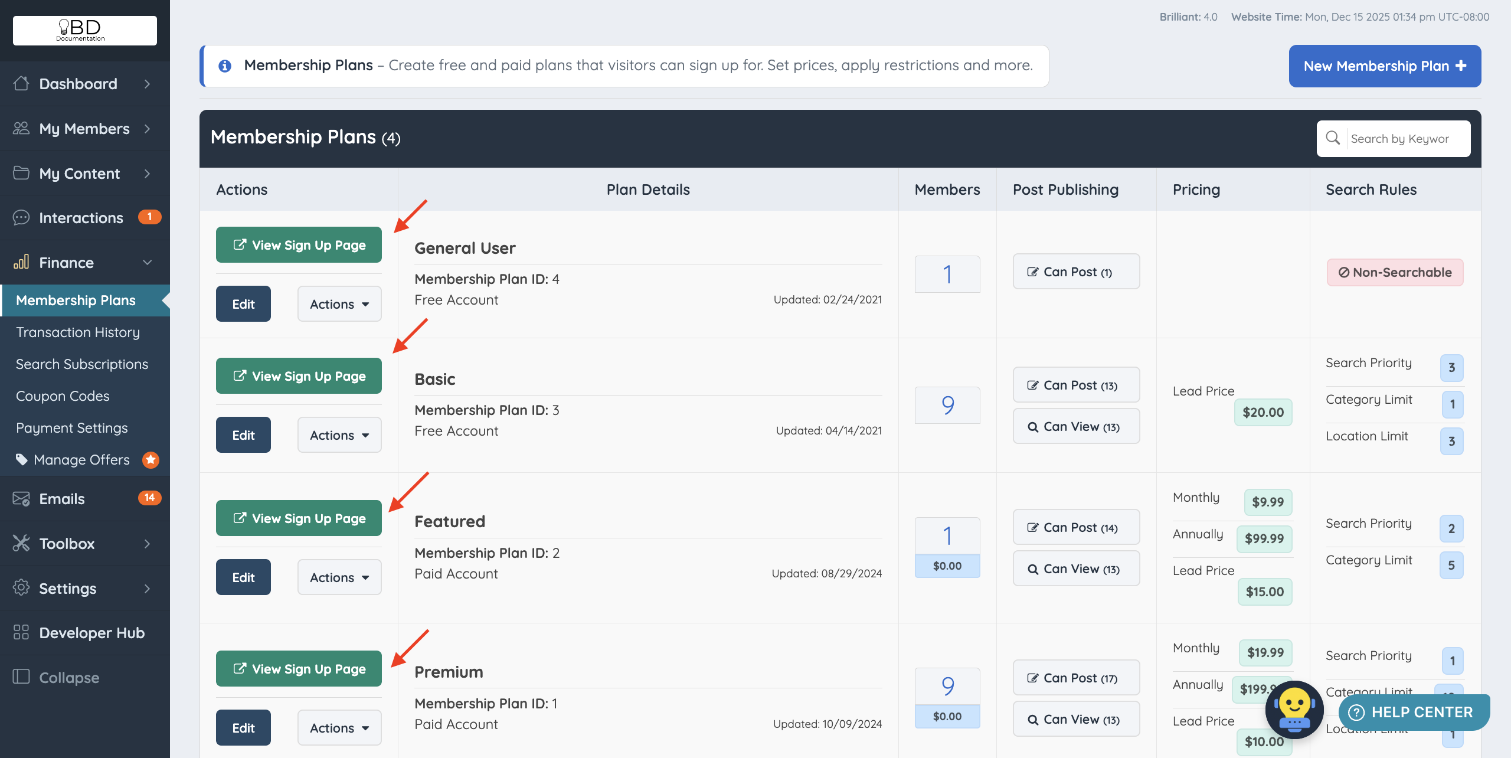Open Transaction History in sidebar

pyautogui.click(x=78, y=332)
